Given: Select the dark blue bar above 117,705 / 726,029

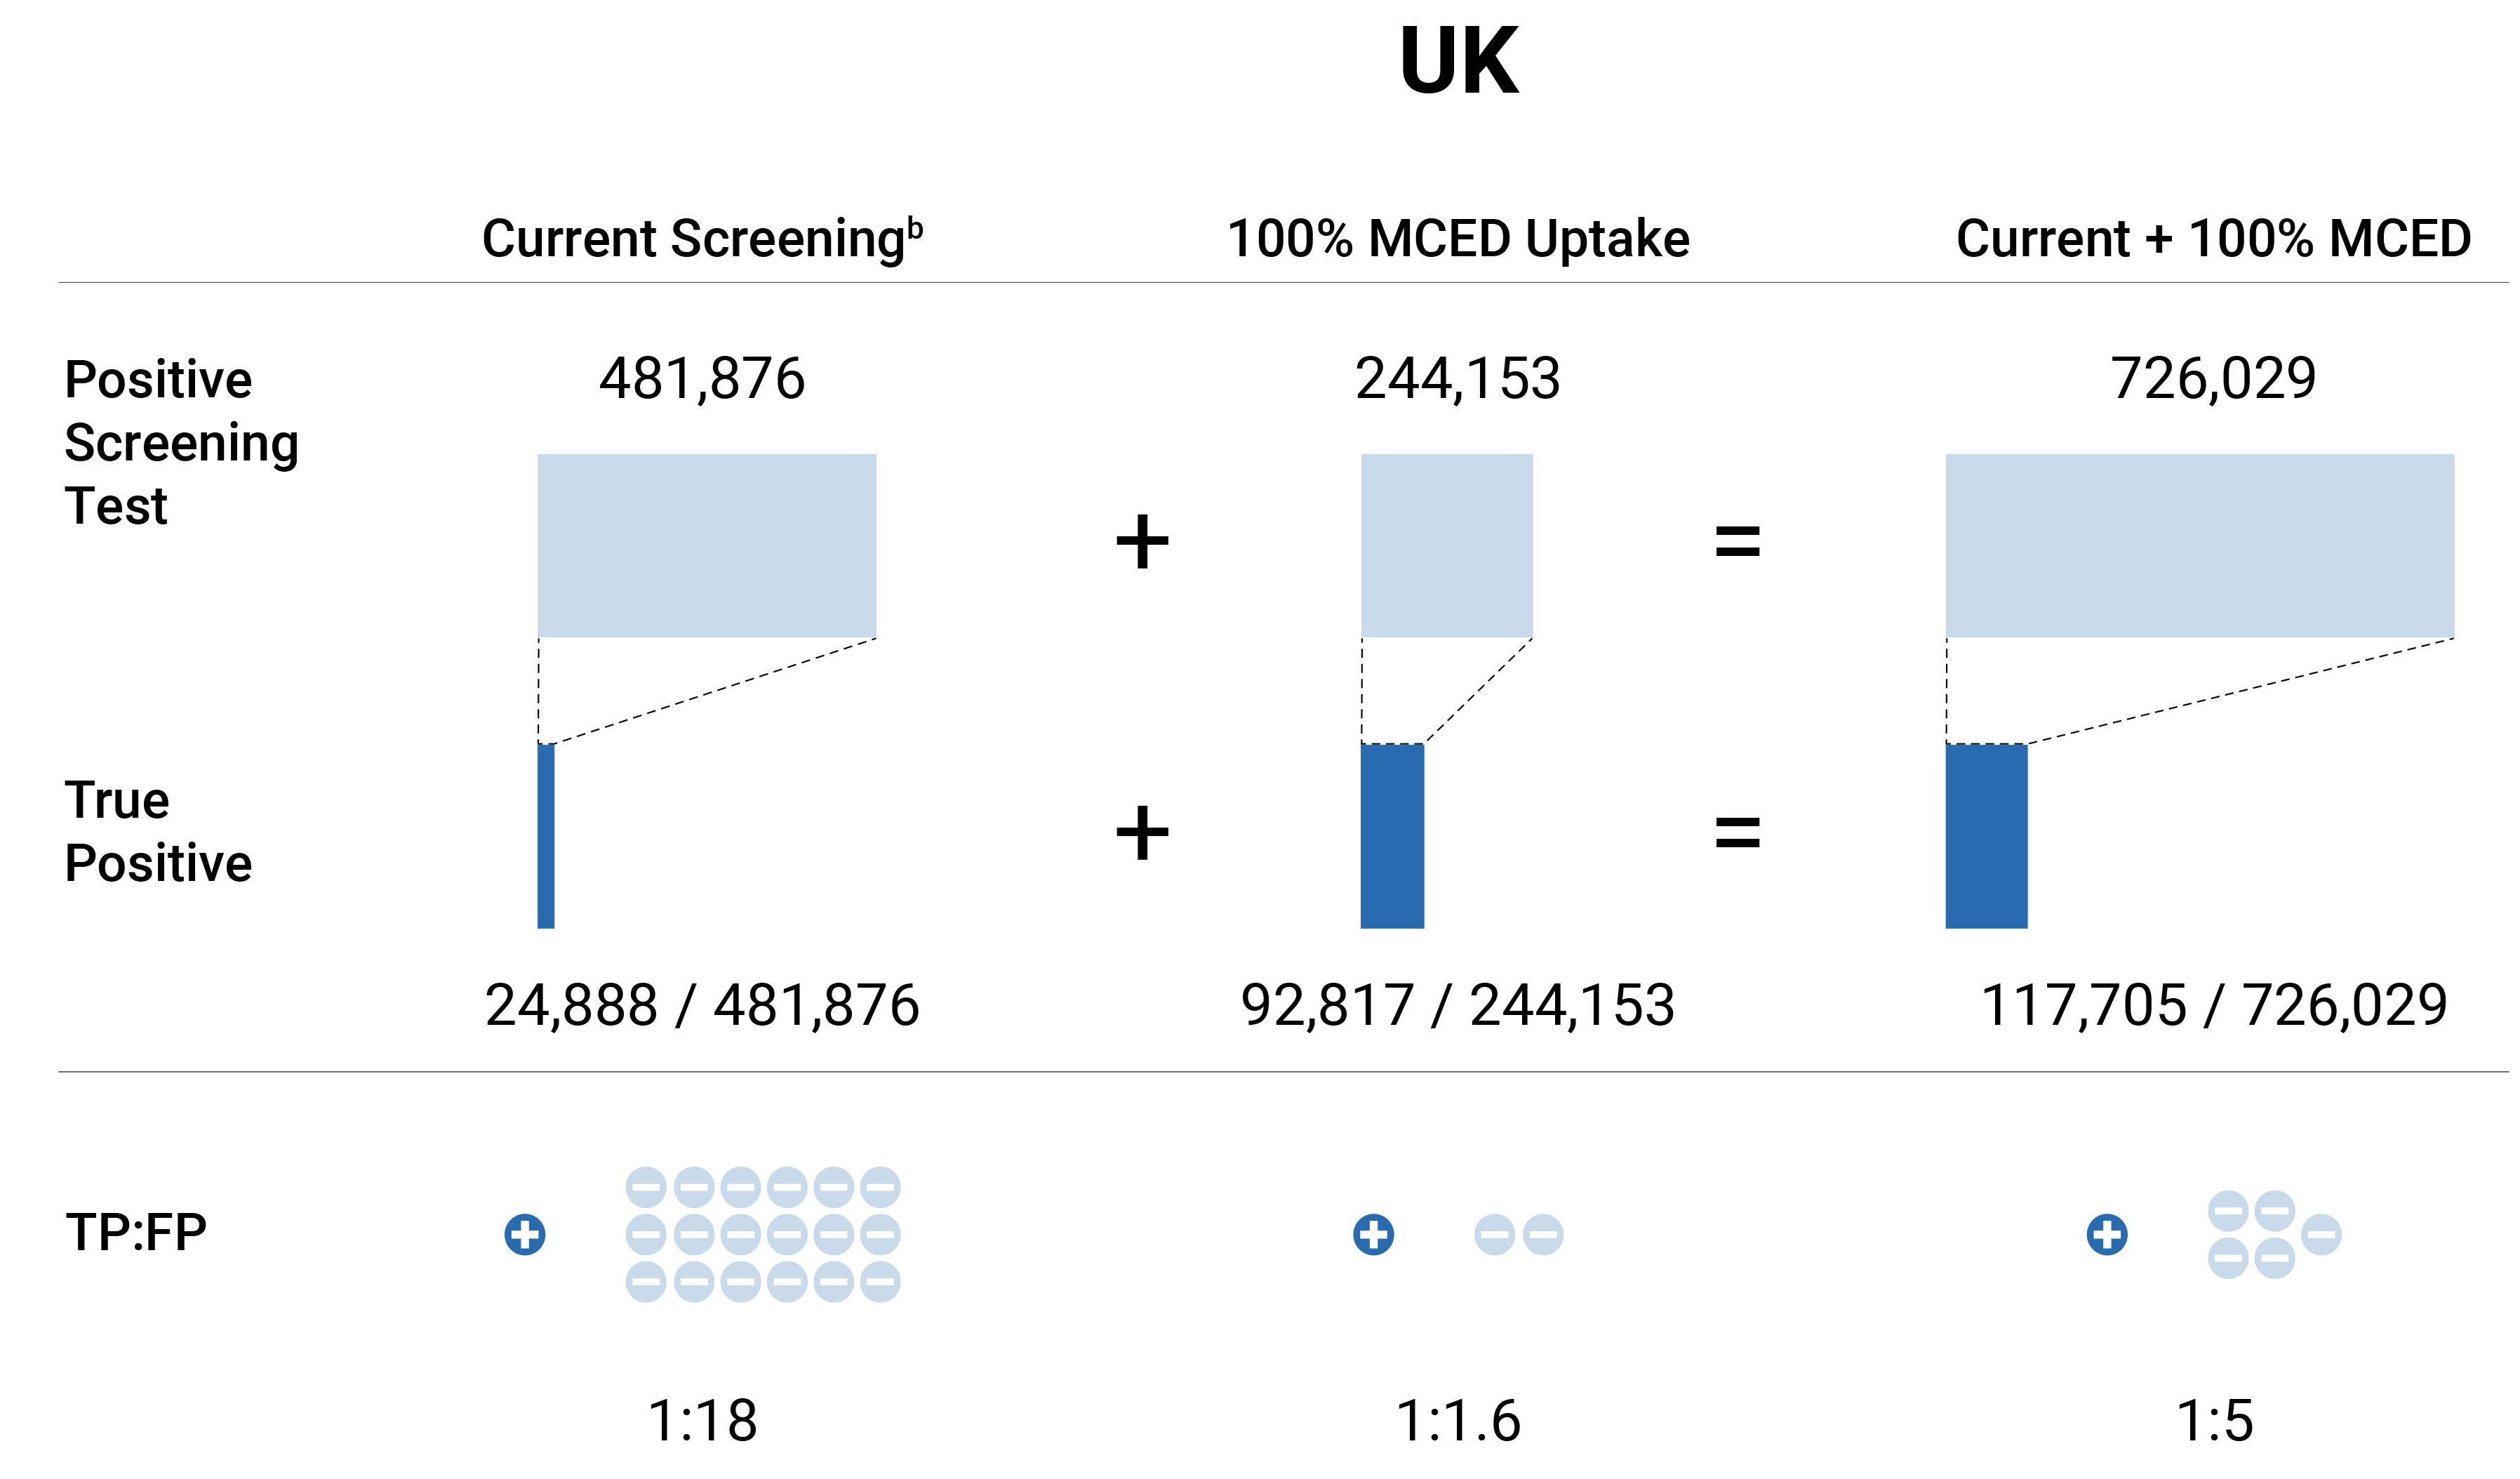Looking at the screenshot, I should click(1986, 836).
